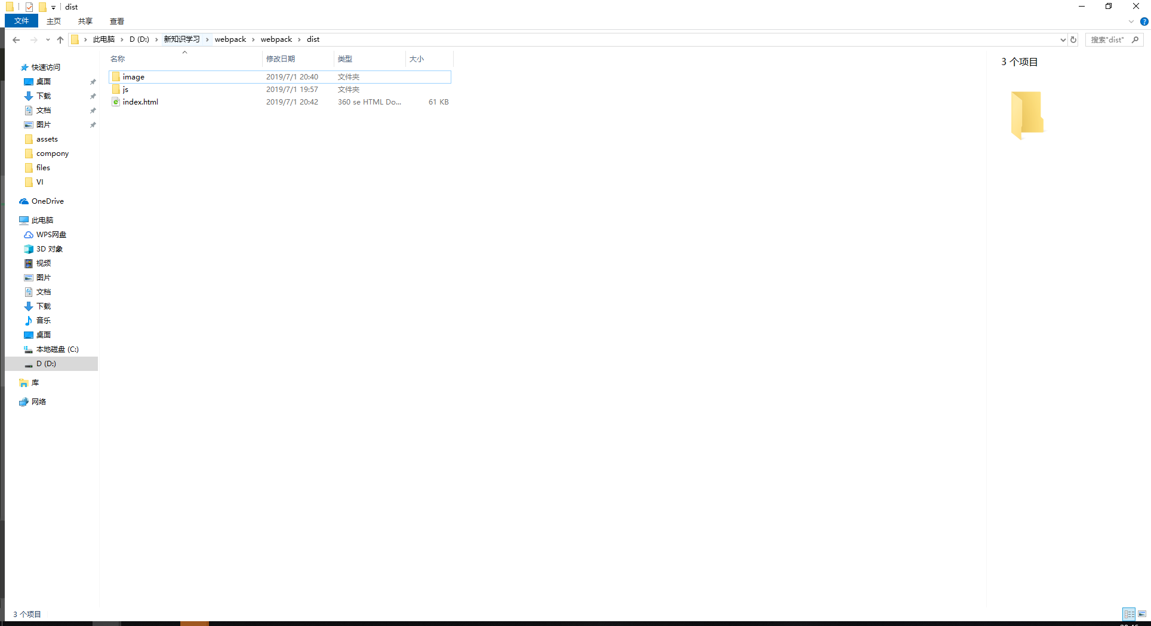This screenshot has width=1151, height=626.
Task: Sort by 类型 column header
Action: coord(370,59)
